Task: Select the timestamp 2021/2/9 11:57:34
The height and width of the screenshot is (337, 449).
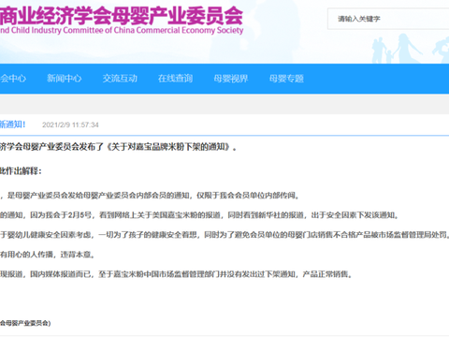Action: (70, 125)
